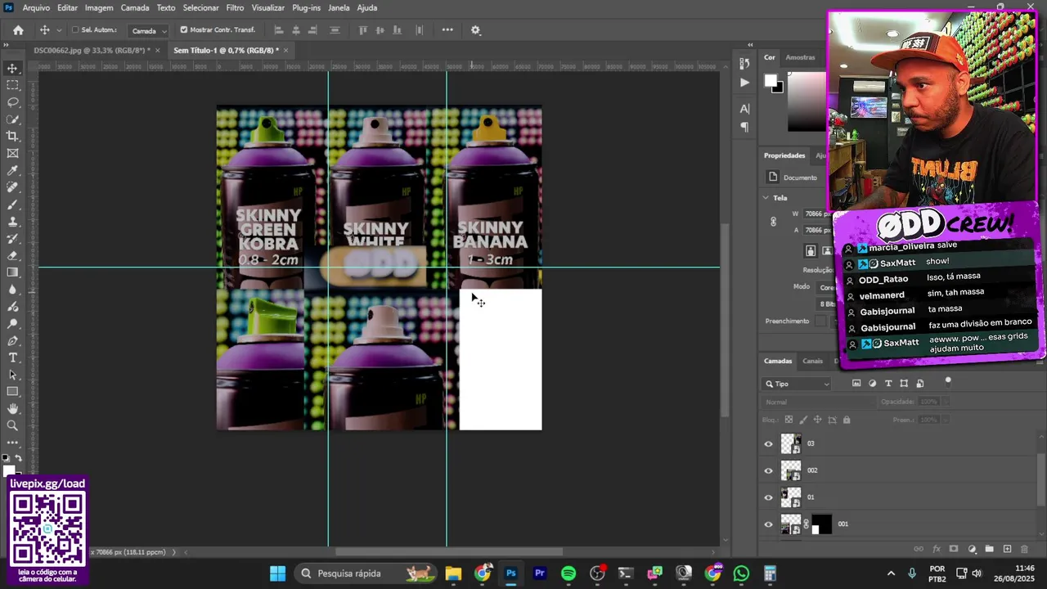This screenshot has height=589, width=1047.
Task: Open the options bar settings gear
Action: tap(475, 30)
